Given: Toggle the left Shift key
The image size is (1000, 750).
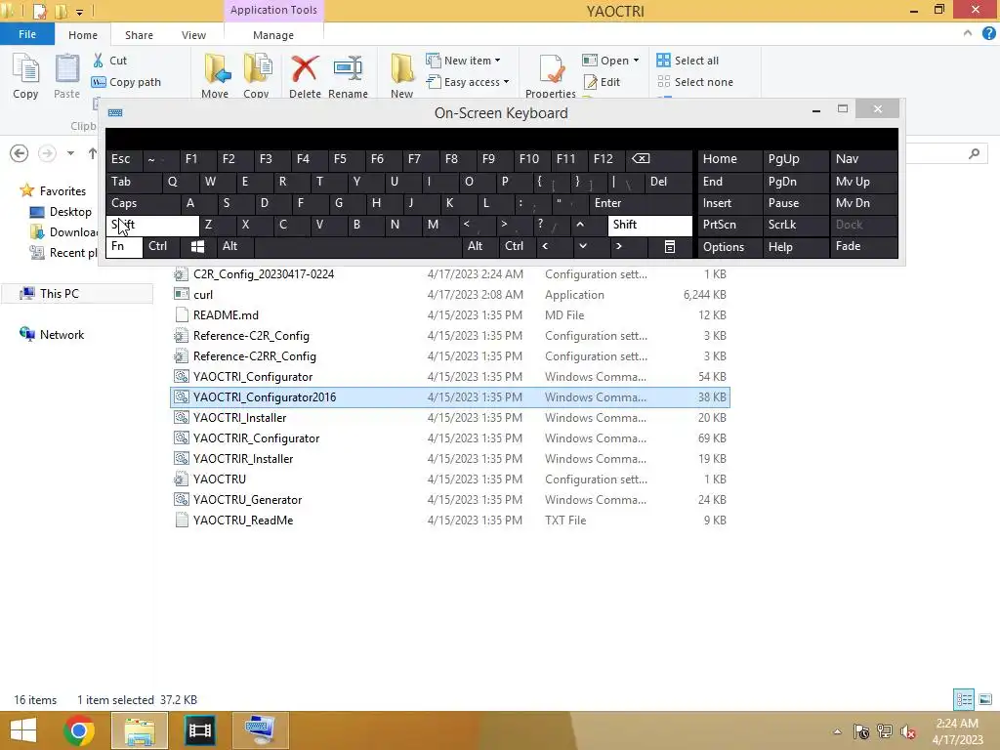Looking at the screenshot, I should pyautogui.click(x=152, y=226).
